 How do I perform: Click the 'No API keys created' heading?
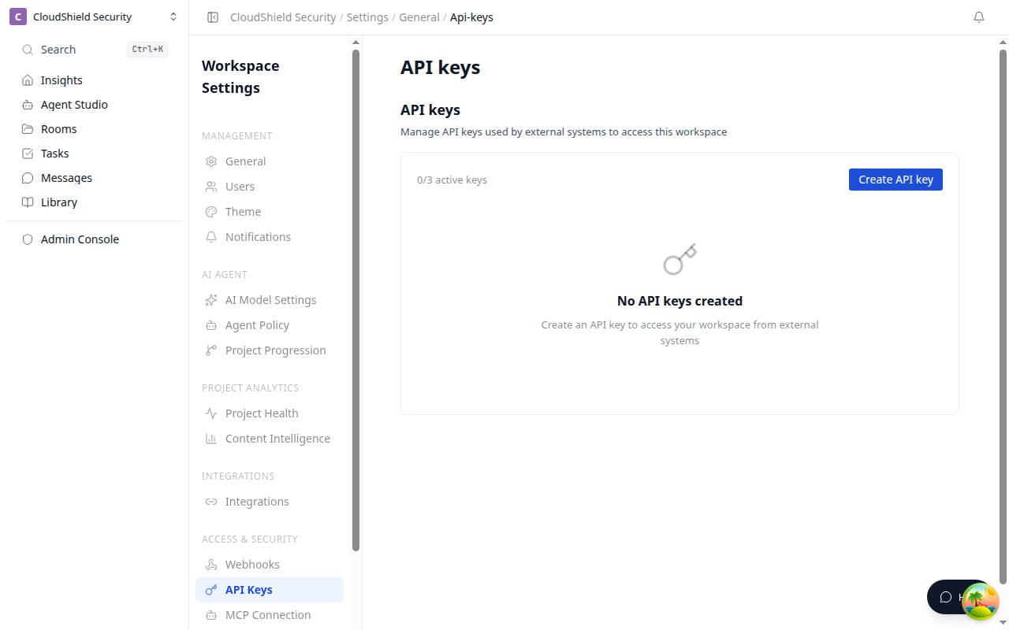tap(679, 301)
